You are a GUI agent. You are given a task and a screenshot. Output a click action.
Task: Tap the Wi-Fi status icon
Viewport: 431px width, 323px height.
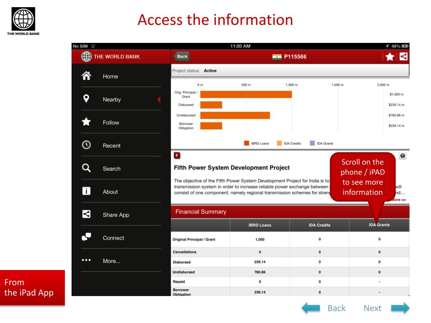pos(93,46)
